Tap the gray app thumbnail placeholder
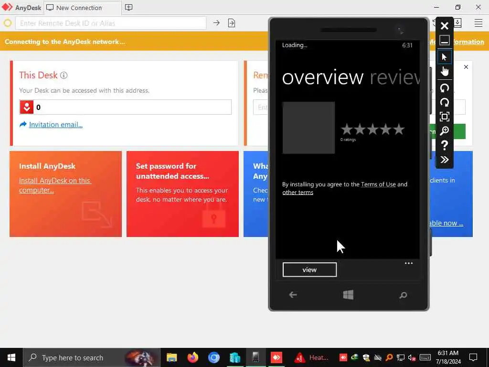This screenshot has height=367, width=489. tap(308, 128)
